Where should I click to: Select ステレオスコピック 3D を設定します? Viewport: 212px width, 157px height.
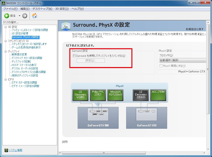pyautogui.click(x=29, y=44)
